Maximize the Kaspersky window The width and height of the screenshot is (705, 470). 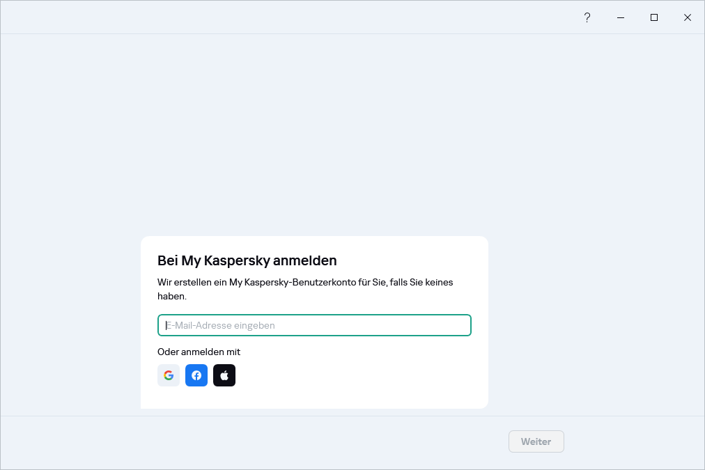(x=653, y=17)
